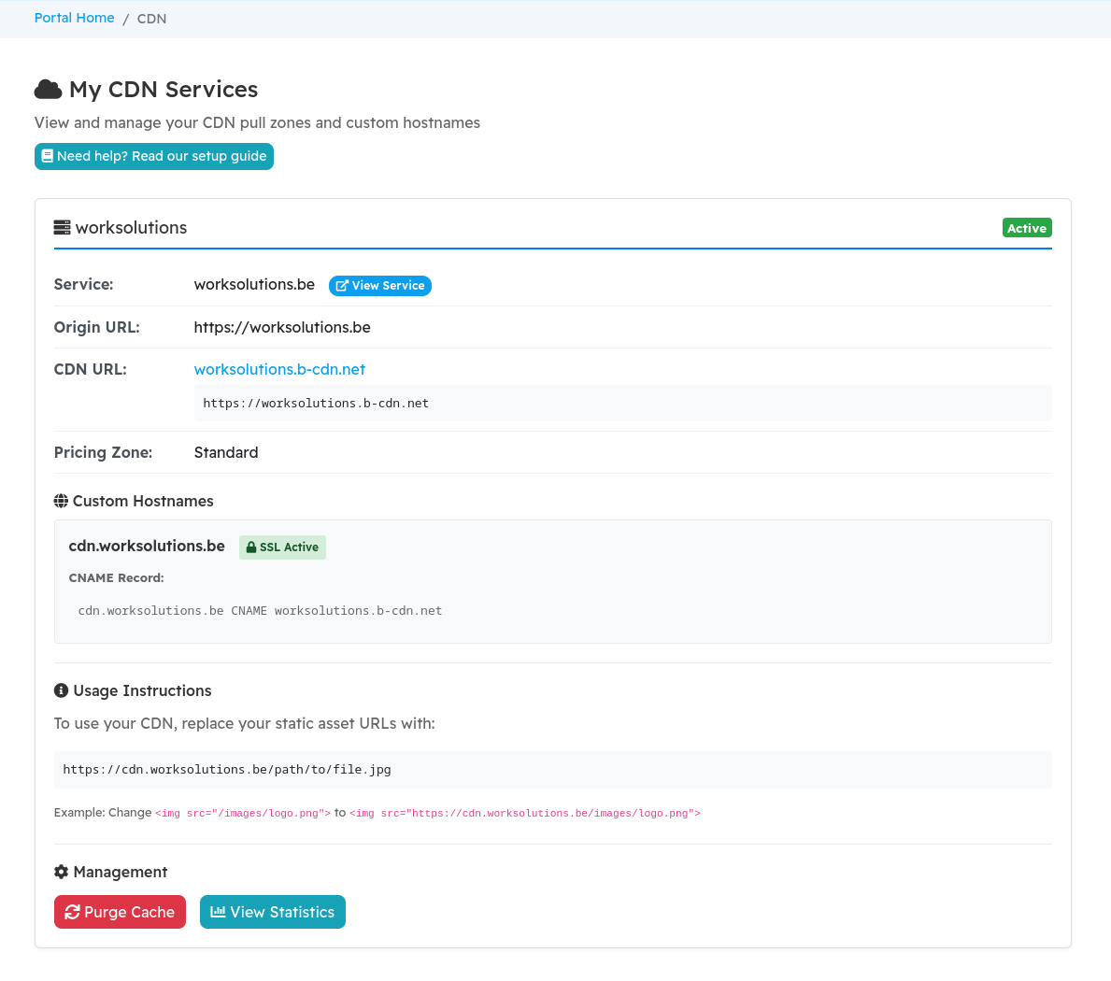Click the info icon beside Usage Instructions
The width and height of the screenshot is (1111, 981).
coord(61,691)
